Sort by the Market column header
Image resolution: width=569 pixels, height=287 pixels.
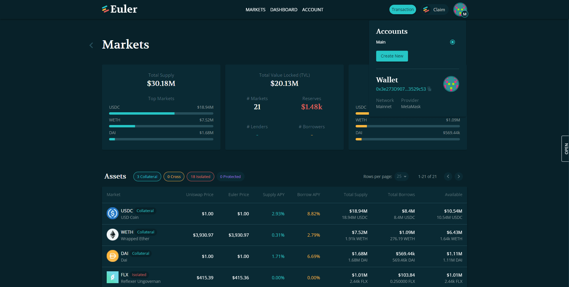click(x=114, y=195)
